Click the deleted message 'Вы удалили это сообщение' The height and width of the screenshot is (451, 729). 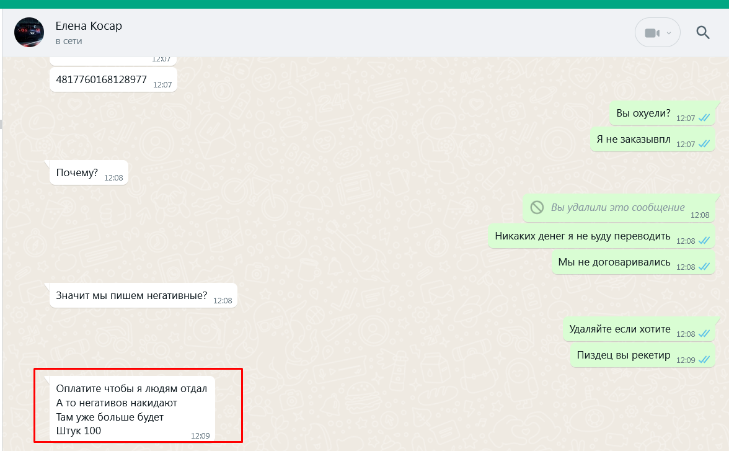pos(619,208)
